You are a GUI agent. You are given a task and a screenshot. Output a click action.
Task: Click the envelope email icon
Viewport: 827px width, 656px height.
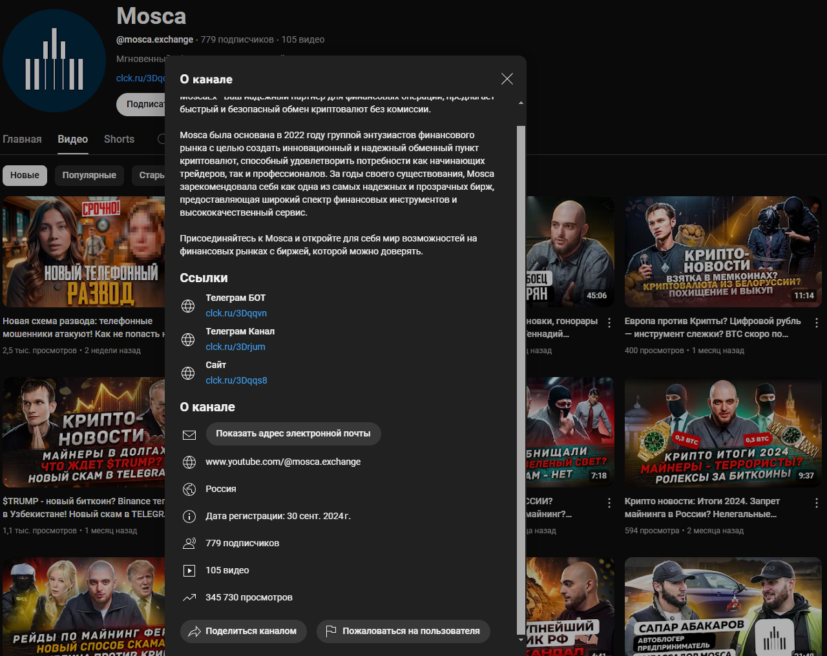click(189, 435)
